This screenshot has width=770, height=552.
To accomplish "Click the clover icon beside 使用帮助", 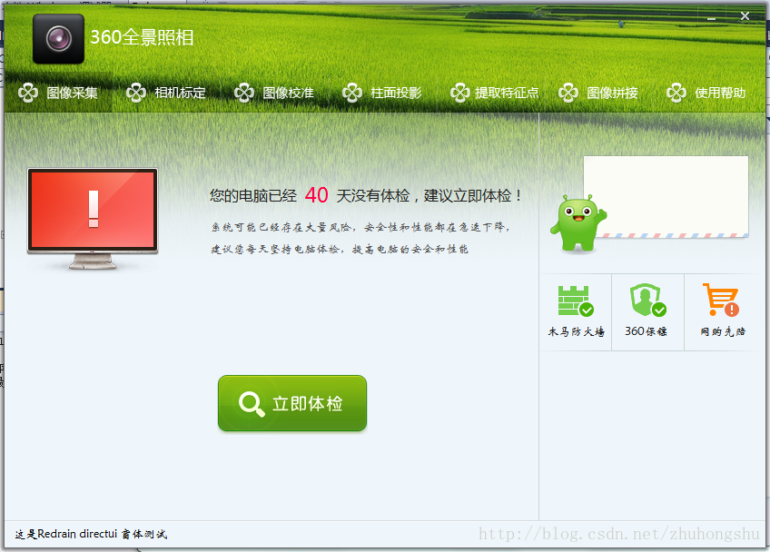I will 676,93.
